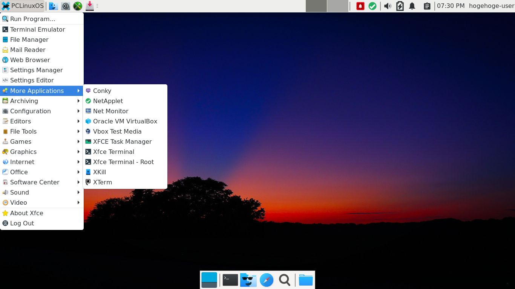515x289 pixels.
Task: Launch XKill from the submenu
Action: pos(125,172)
